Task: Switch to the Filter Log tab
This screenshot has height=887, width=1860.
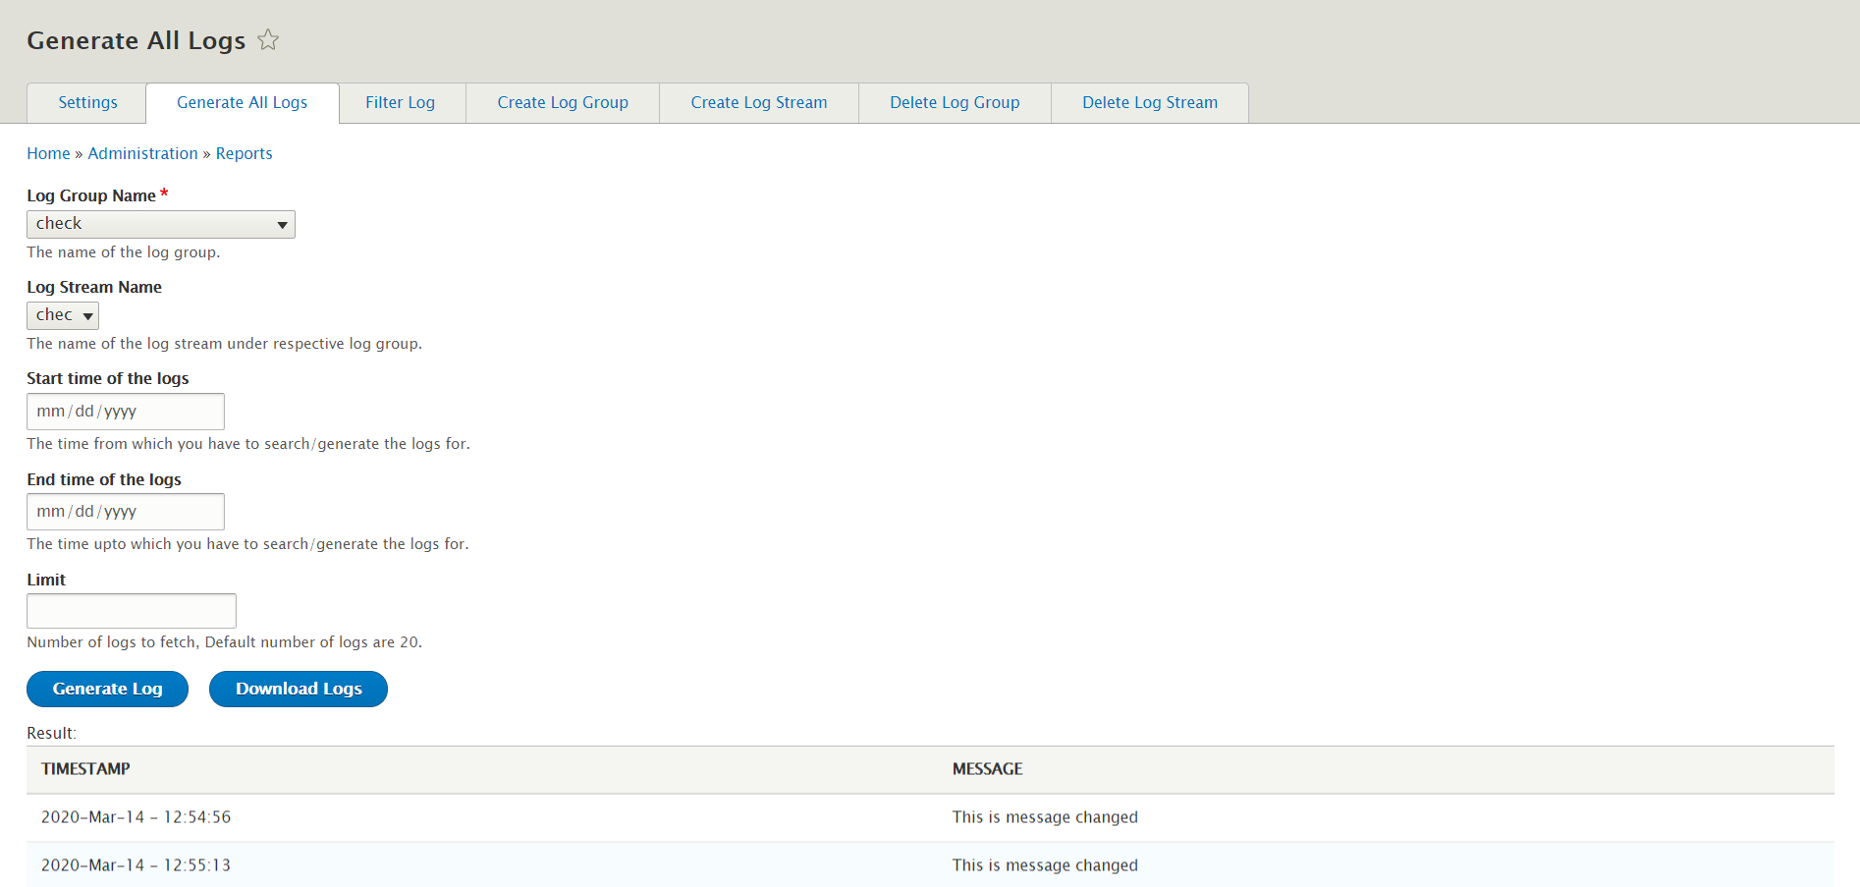Action: point(400,102)
